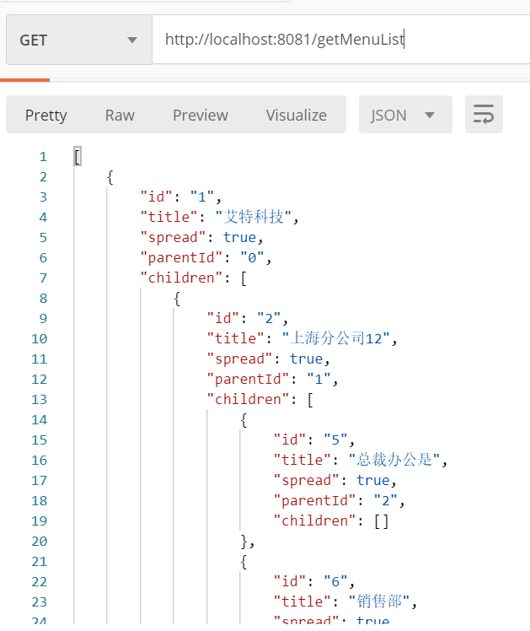
Task: Open the GET request method dropdown
Action: (79, 40)
